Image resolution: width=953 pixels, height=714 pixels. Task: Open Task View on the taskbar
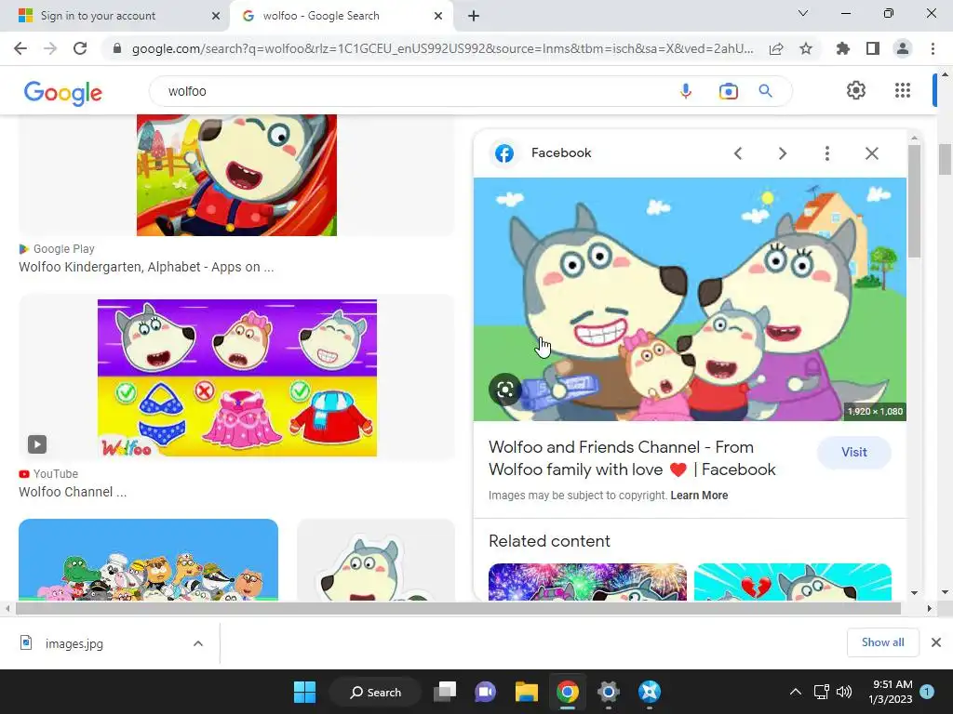click(x=445, y=692)
